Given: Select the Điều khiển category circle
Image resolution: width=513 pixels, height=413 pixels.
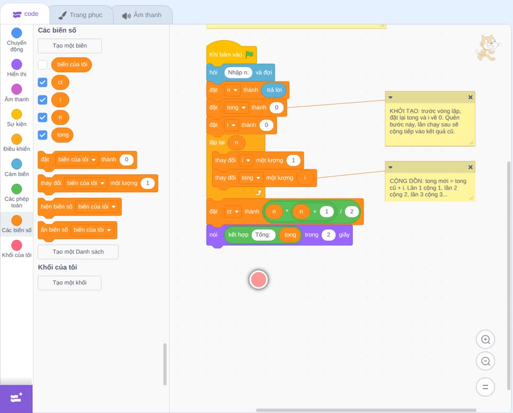Looking at the screenshot, I should [16, 139].
